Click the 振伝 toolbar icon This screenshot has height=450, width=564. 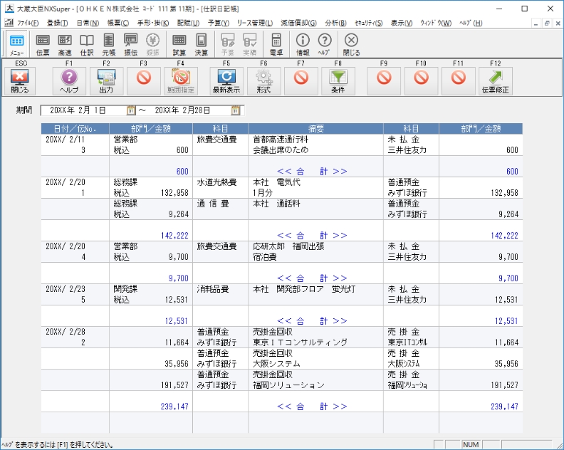pos(130,45)
